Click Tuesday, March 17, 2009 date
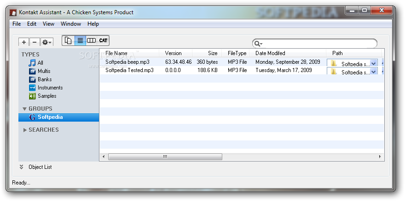 (283, 70)
